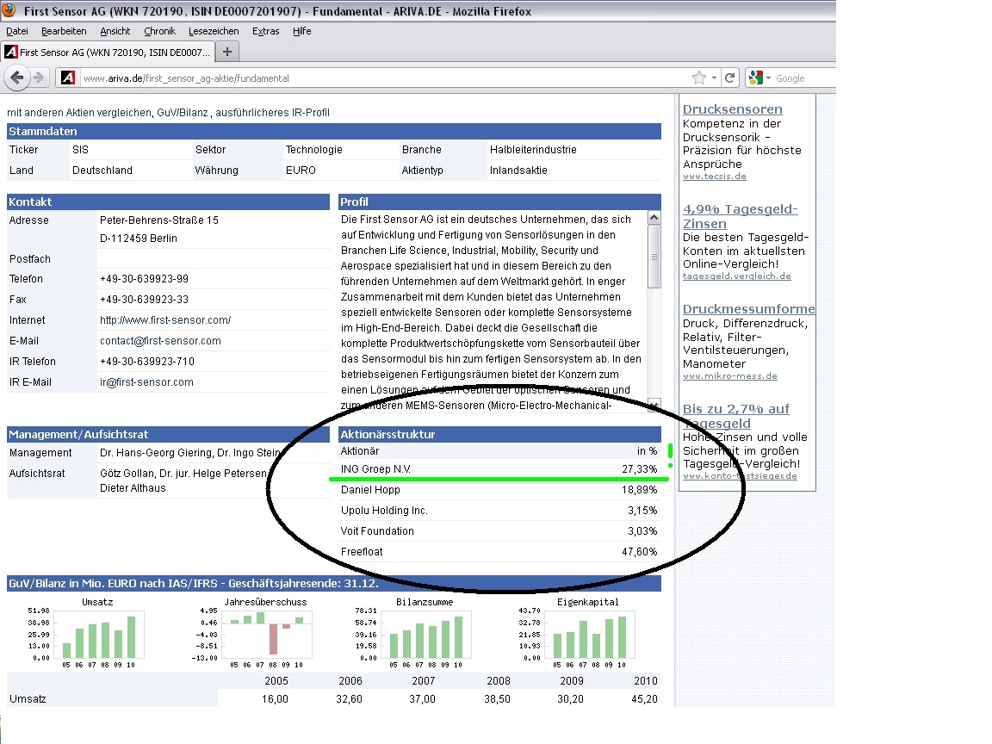Image resolution: width=992 pixels, height=744 pixels.
Task: Reload the page with refresh icon
Action: click(730, 77)
